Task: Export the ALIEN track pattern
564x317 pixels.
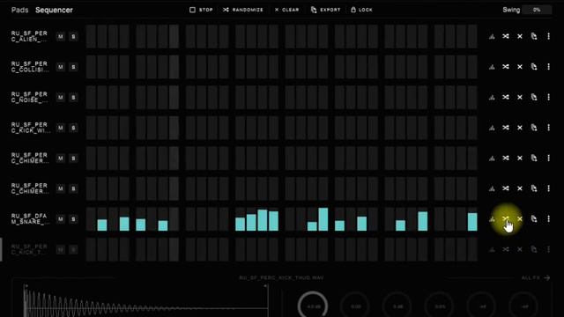Action: pos(534,36)
